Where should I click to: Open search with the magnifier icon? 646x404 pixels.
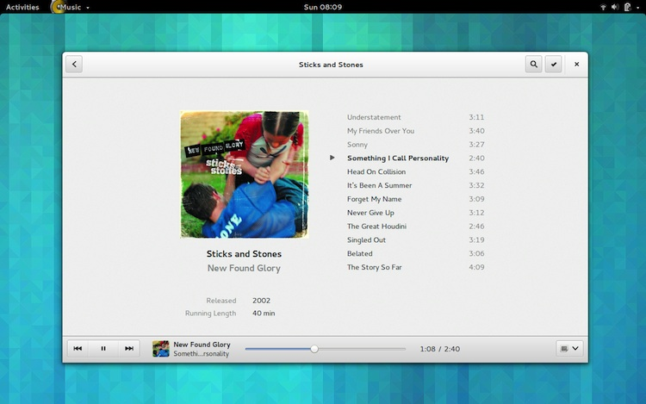tap(533, 65)
